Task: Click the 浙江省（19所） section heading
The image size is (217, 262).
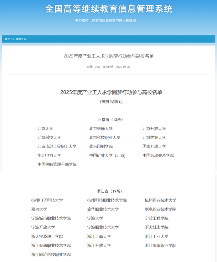Action: (x=110, y=191)
